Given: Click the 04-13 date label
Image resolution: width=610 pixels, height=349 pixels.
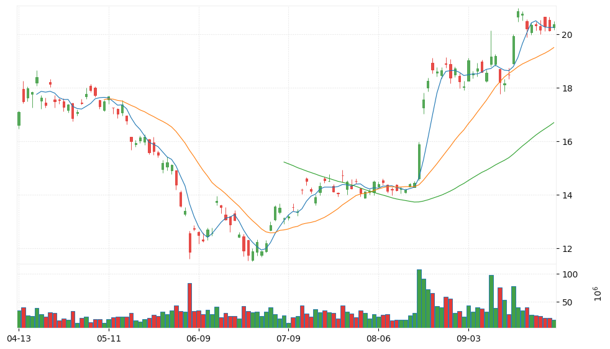Looking at the screenshot, I should 19,339.
